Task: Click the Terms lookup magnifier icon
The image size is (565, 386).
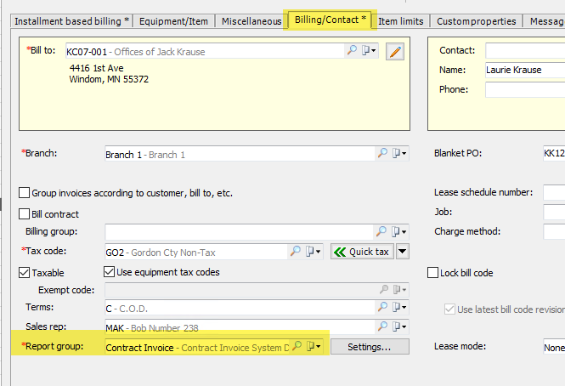Action: pyautogui.click(x=382, y=307)
